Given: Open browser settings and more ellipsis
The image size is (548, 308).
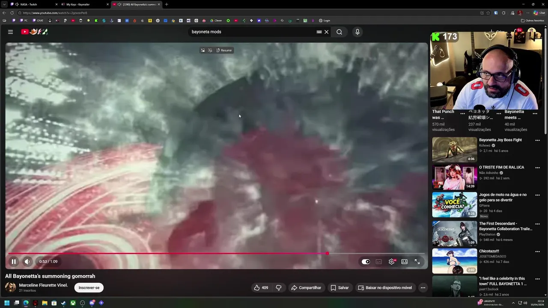Looking at the screenshot, I should click(527, 13).
